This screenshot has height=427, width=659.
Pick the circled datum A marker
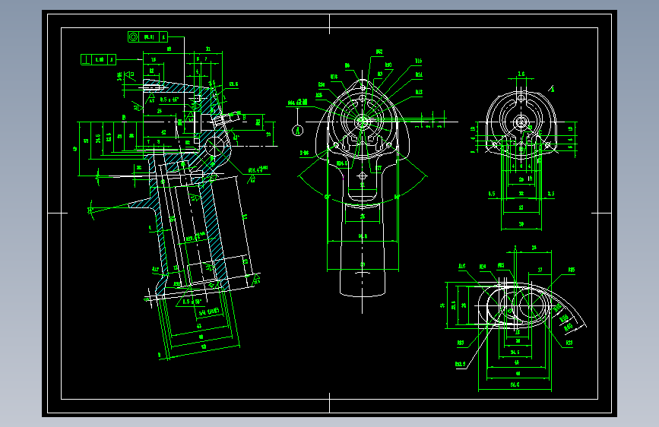pos(297,130)
